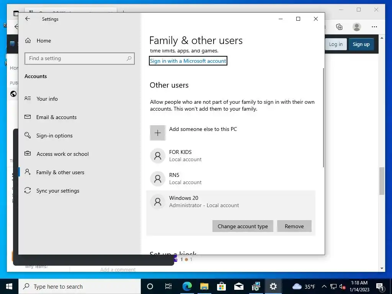Click the briefcase icon beside Access work or school
The height and width of the screenshot is (294, 392).
(x=28, y=154)
